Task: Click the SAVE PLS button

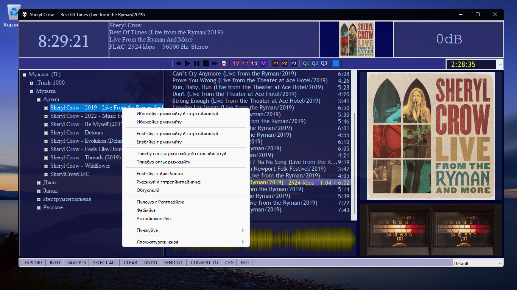Action: click(x=76, y=263)
